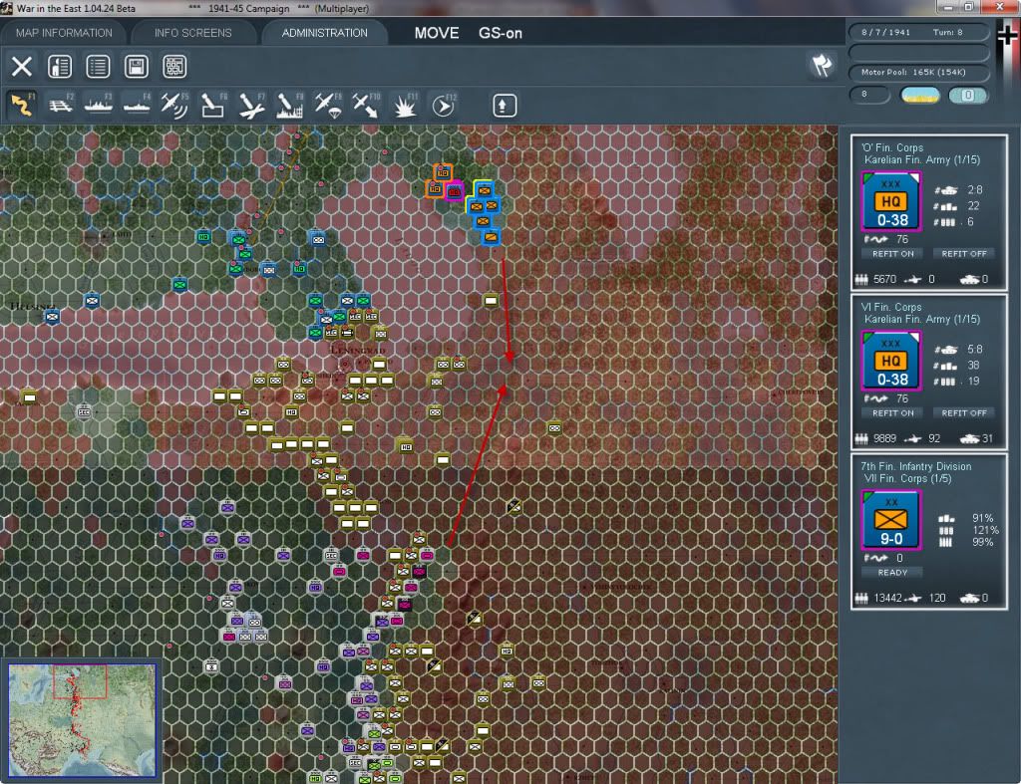Select 7th Fin. Infantry Division 9-0 counter

click(890, 520)
